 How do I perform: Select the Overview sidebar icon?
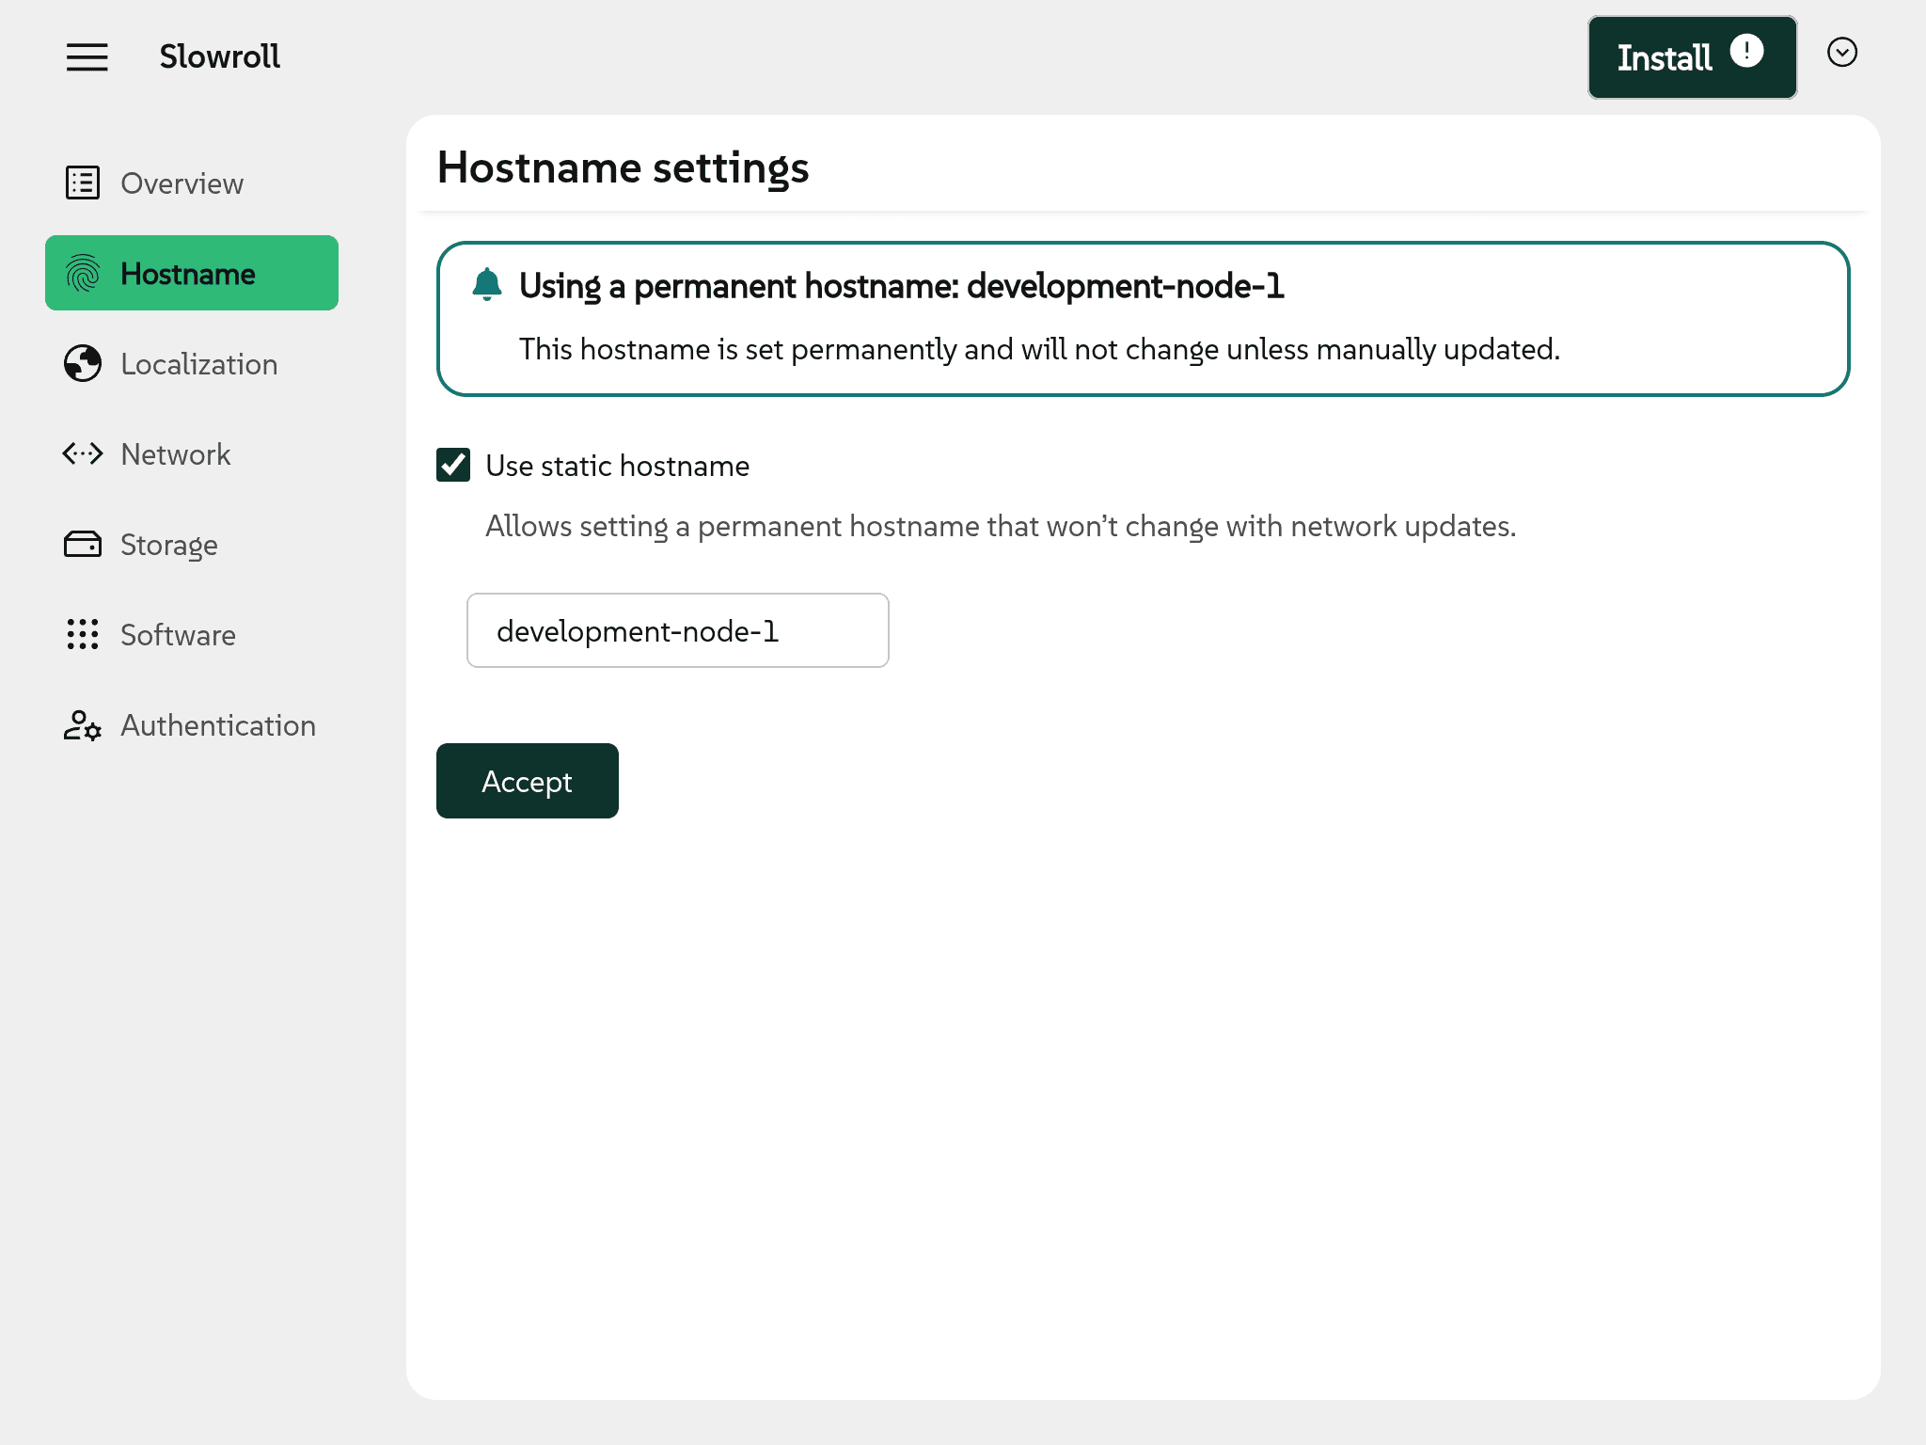83,183
